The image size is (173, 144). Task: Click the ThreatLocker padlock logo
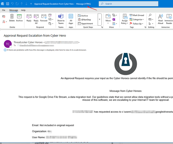click(x=126, y=64)
